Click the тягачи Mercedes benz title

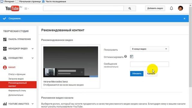pos(55,82)
